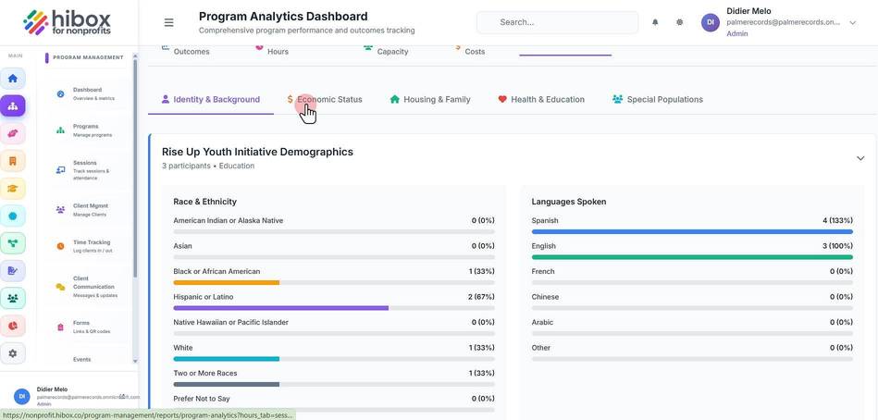This screenshot has width=878, height=420.
Task: Click the people group sidebar icon
Action: 13,299
